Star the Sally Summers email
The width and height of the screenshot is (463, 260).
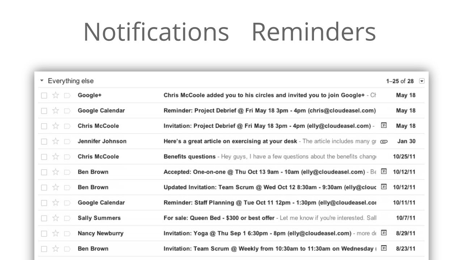click(x=55, y=218)
